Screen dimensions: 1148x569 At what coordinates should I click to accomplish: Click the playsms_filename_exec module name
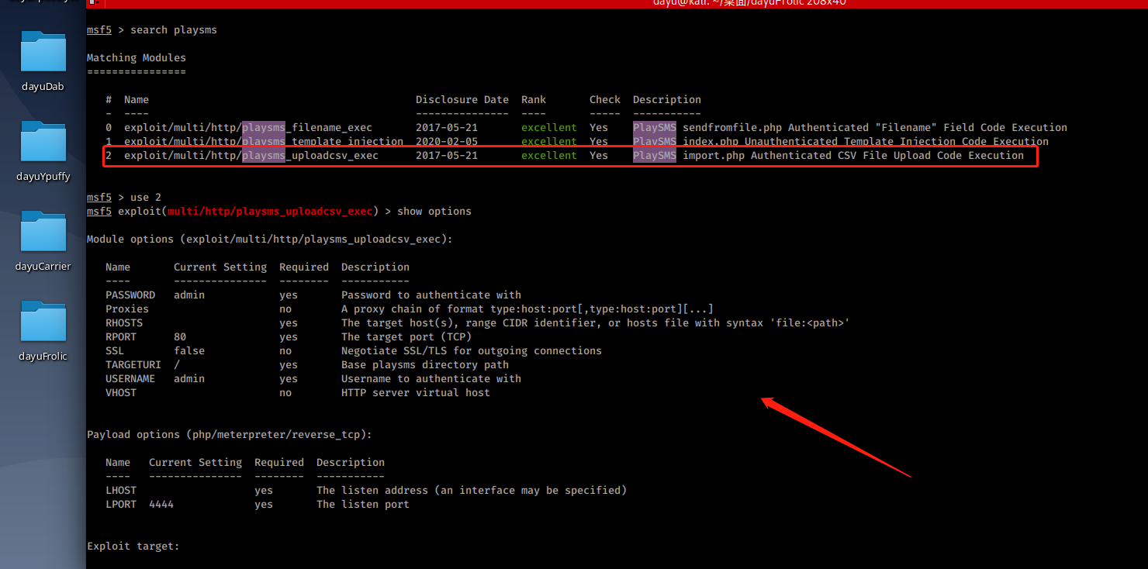(x=248, y=128)
